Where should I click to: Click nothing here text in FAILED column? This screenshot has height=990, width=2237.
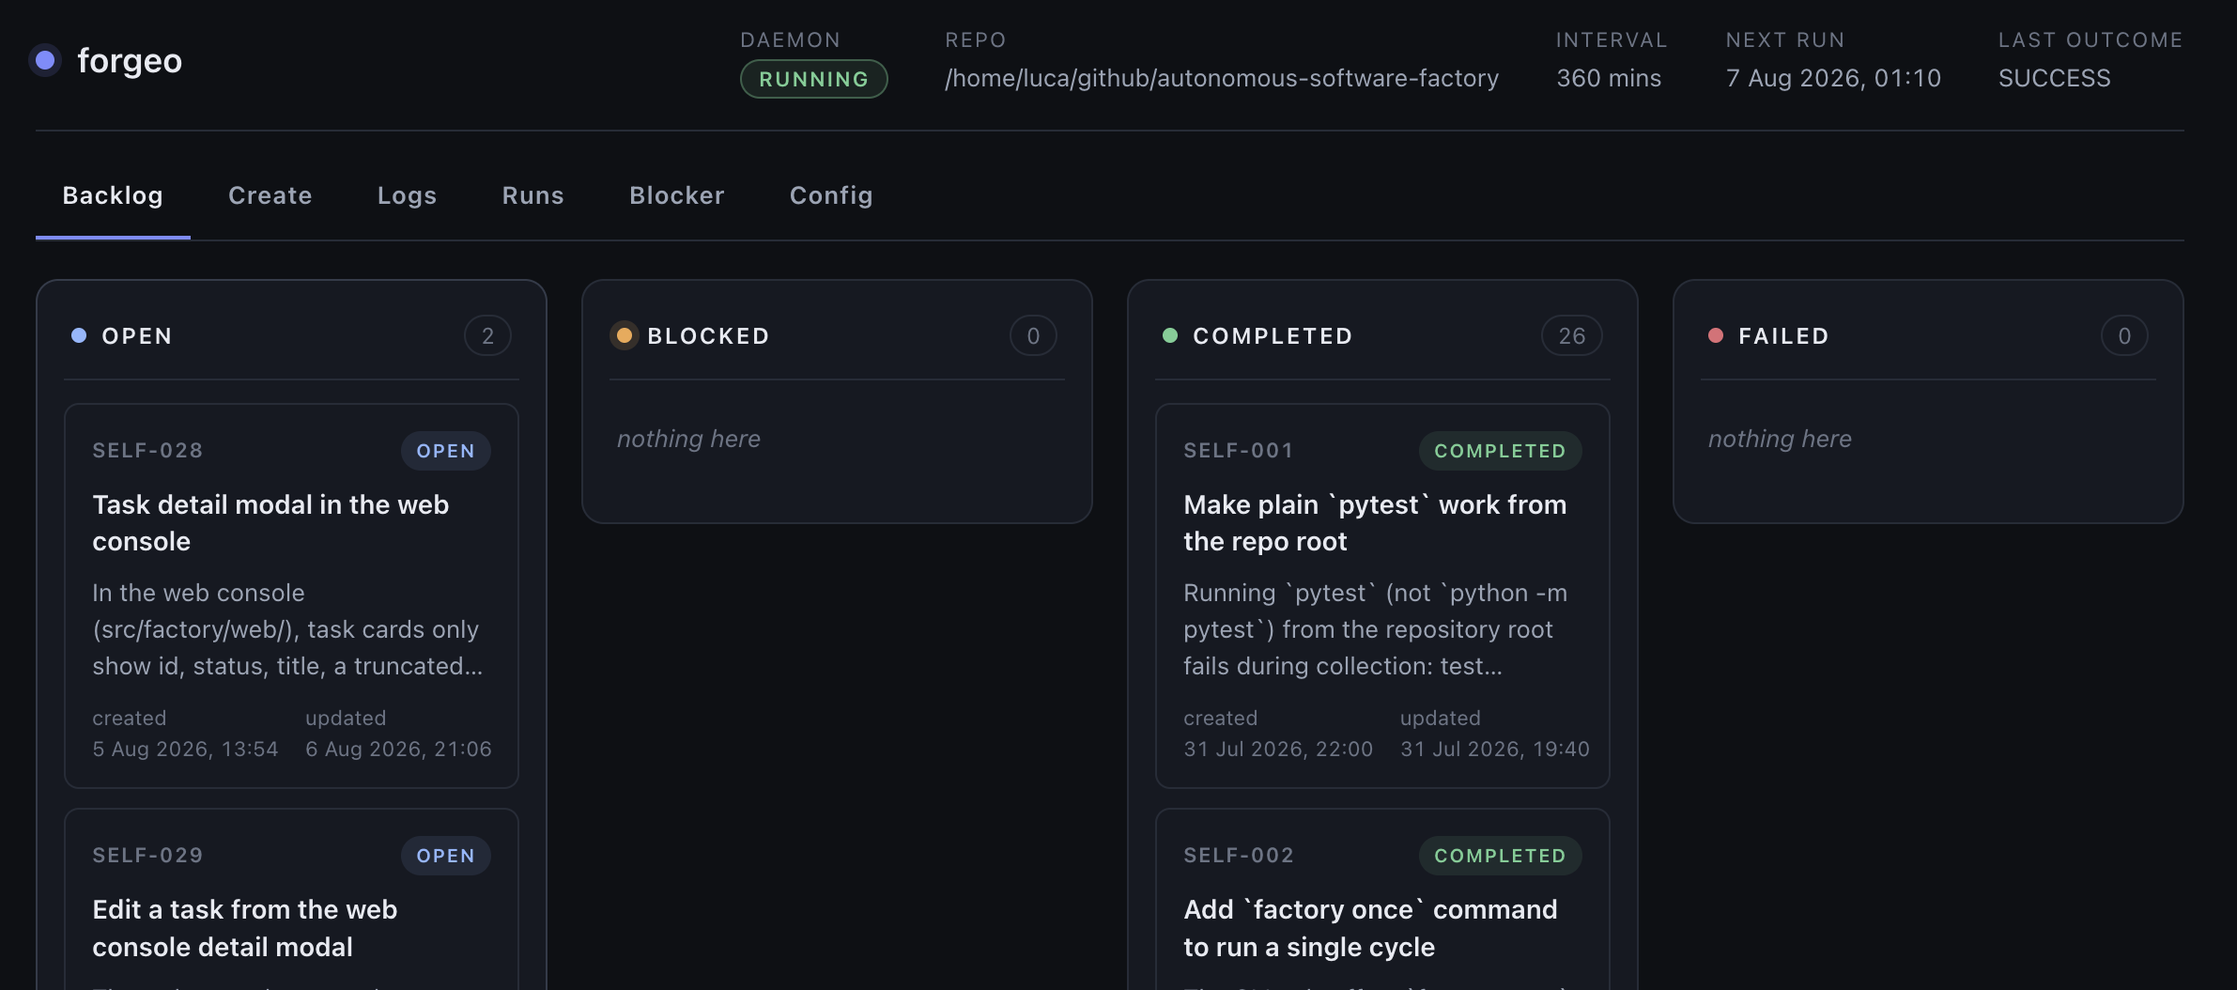pyautogui.click(x=1780, y=439)
